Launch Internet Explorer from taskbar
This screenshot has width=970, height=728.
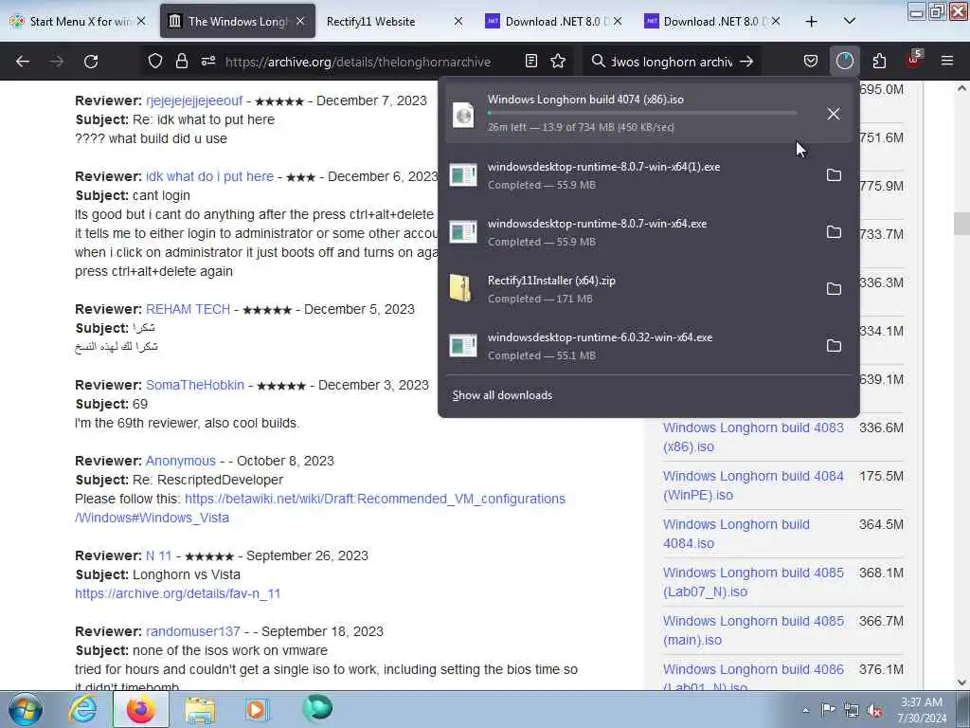[82, 709]
